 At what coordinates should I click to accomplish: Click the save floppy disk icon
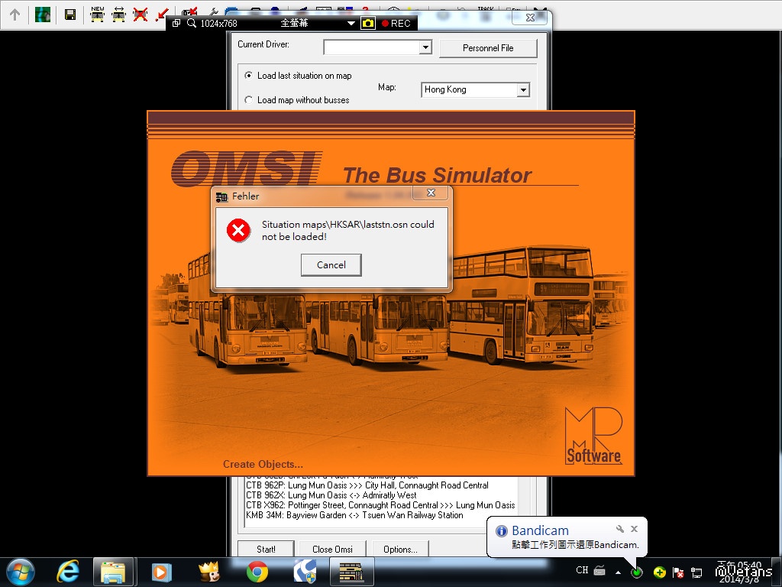click(x=70, y=15)
